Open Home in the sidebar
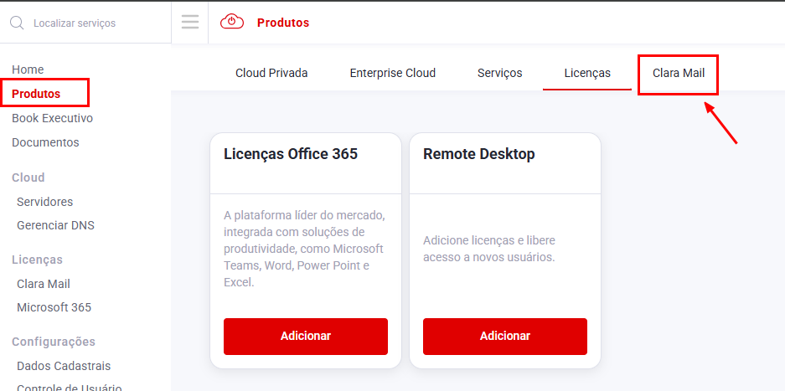This screenshot has width=785, height=391. (x=28, y=69)
